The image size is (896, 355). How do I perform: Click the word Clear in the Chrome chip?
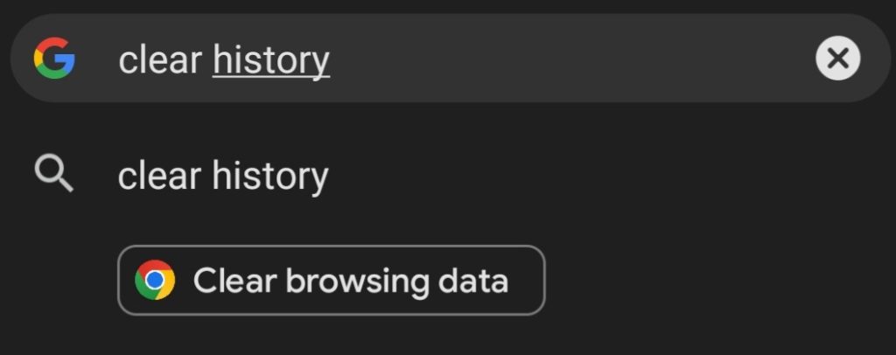pos(234,280)
